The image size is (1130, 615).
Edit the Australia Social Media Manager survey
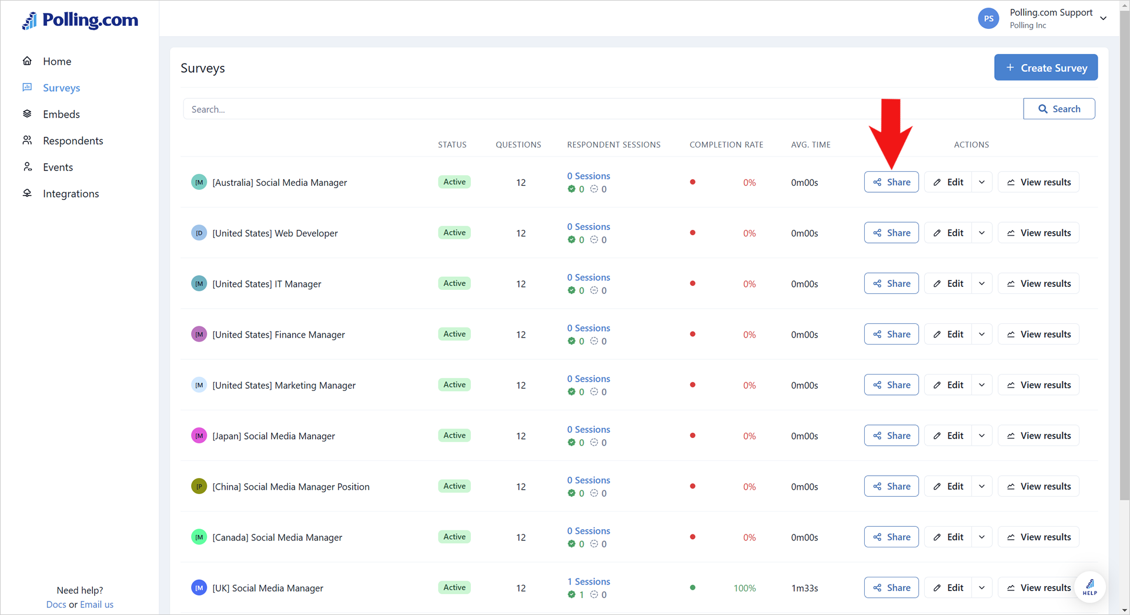click(x=948, y=182)
